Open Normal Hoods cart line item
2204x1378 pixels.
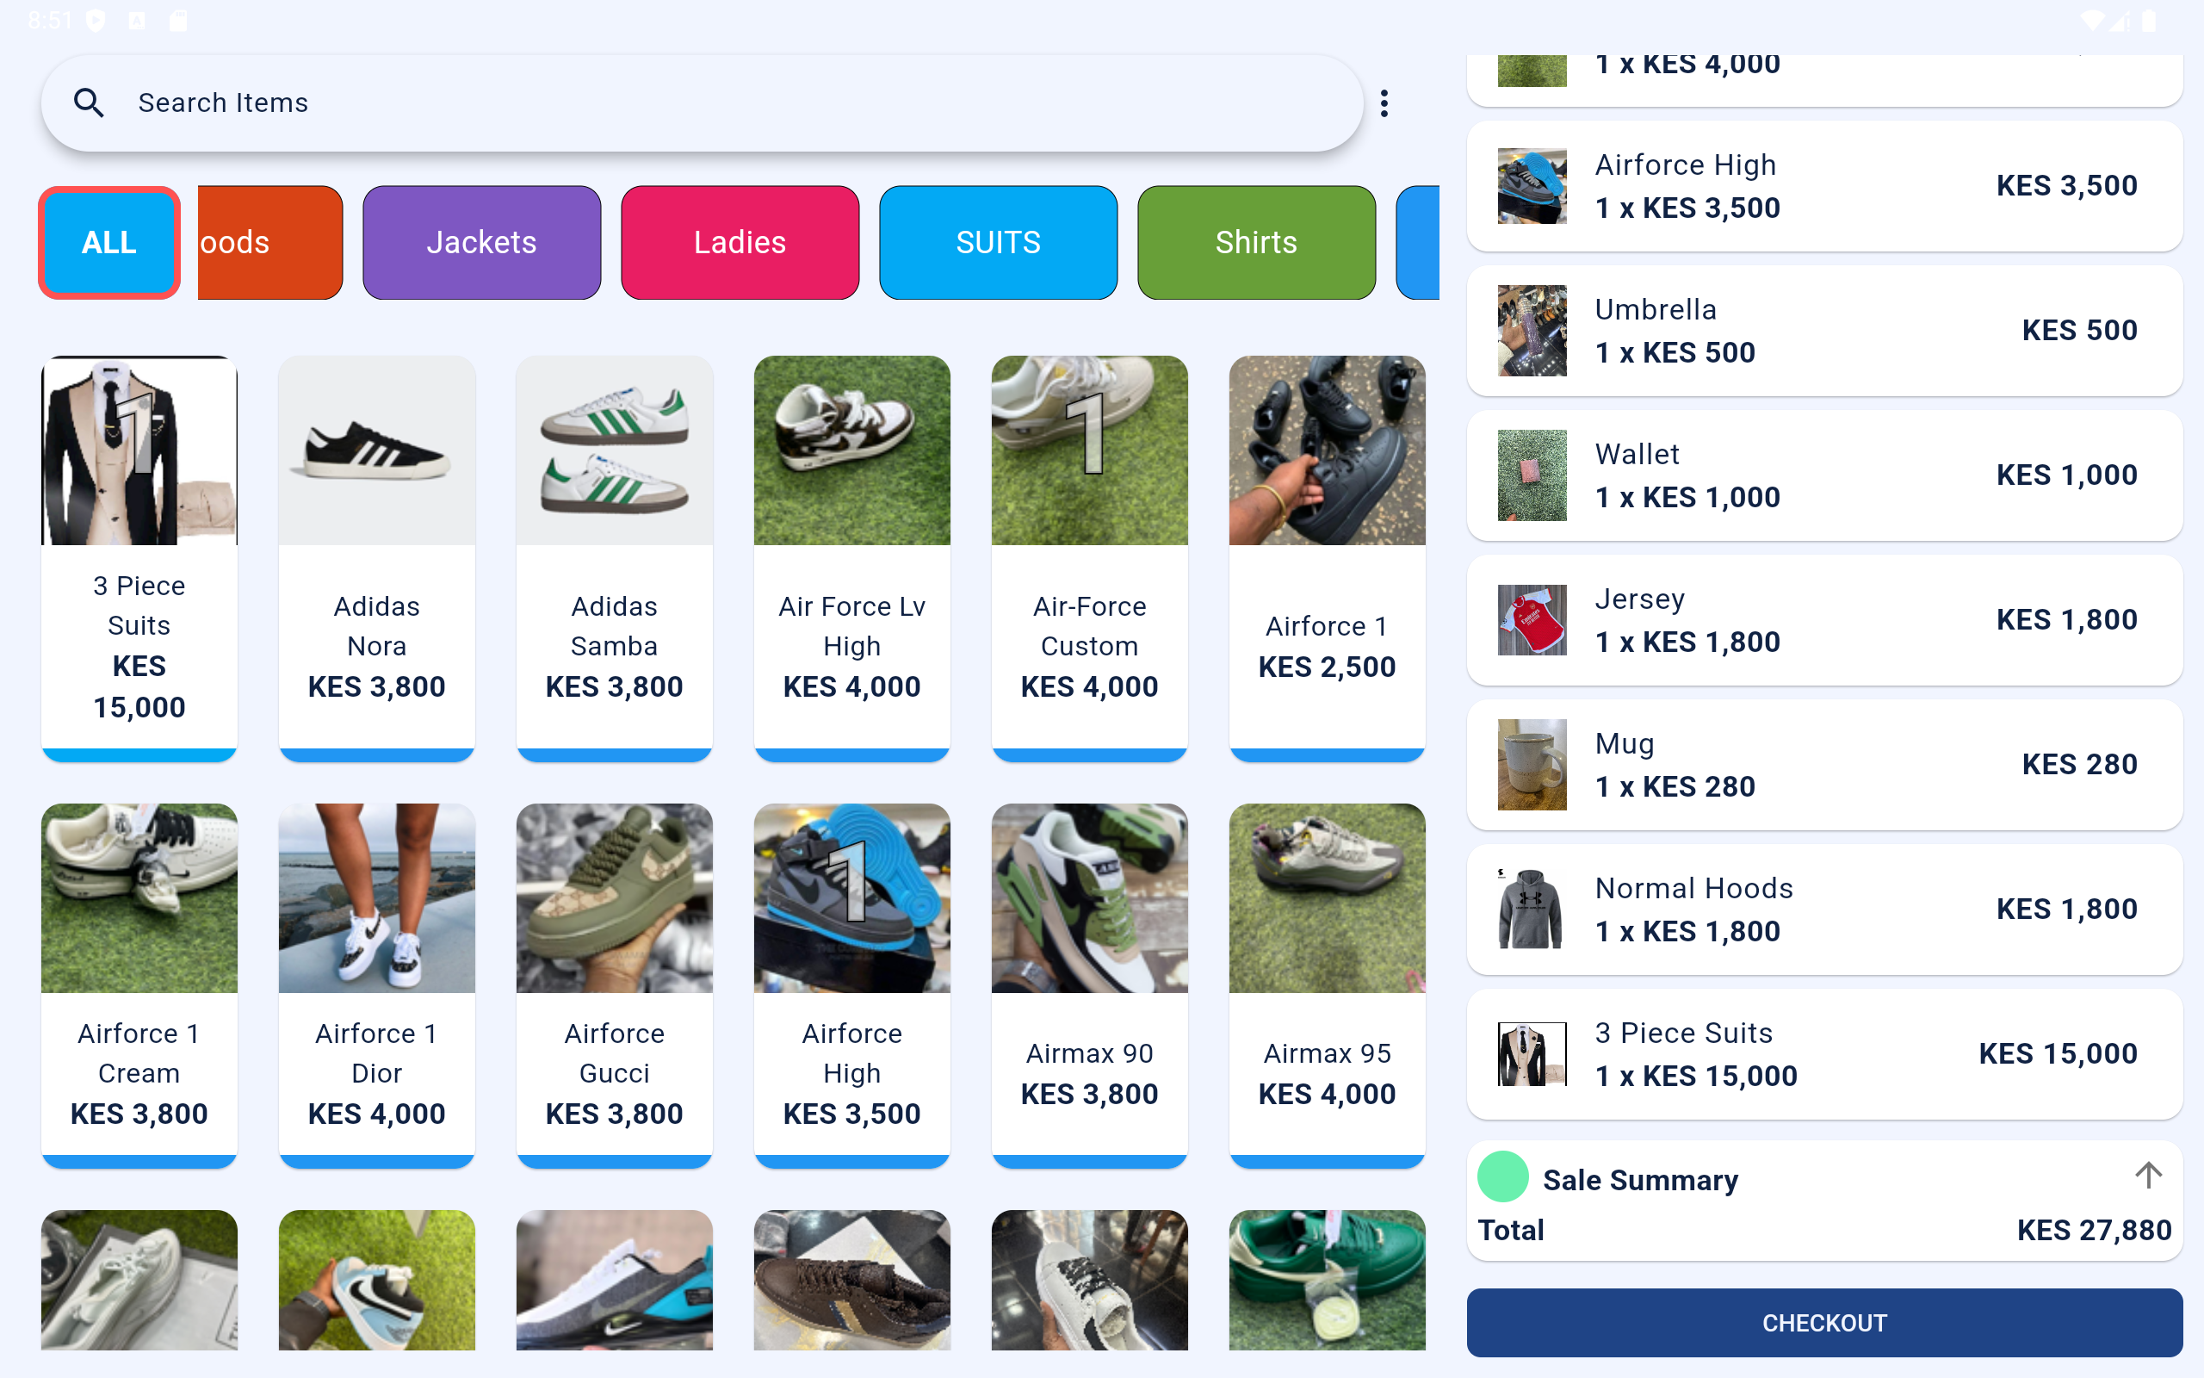pos(1824,909)
